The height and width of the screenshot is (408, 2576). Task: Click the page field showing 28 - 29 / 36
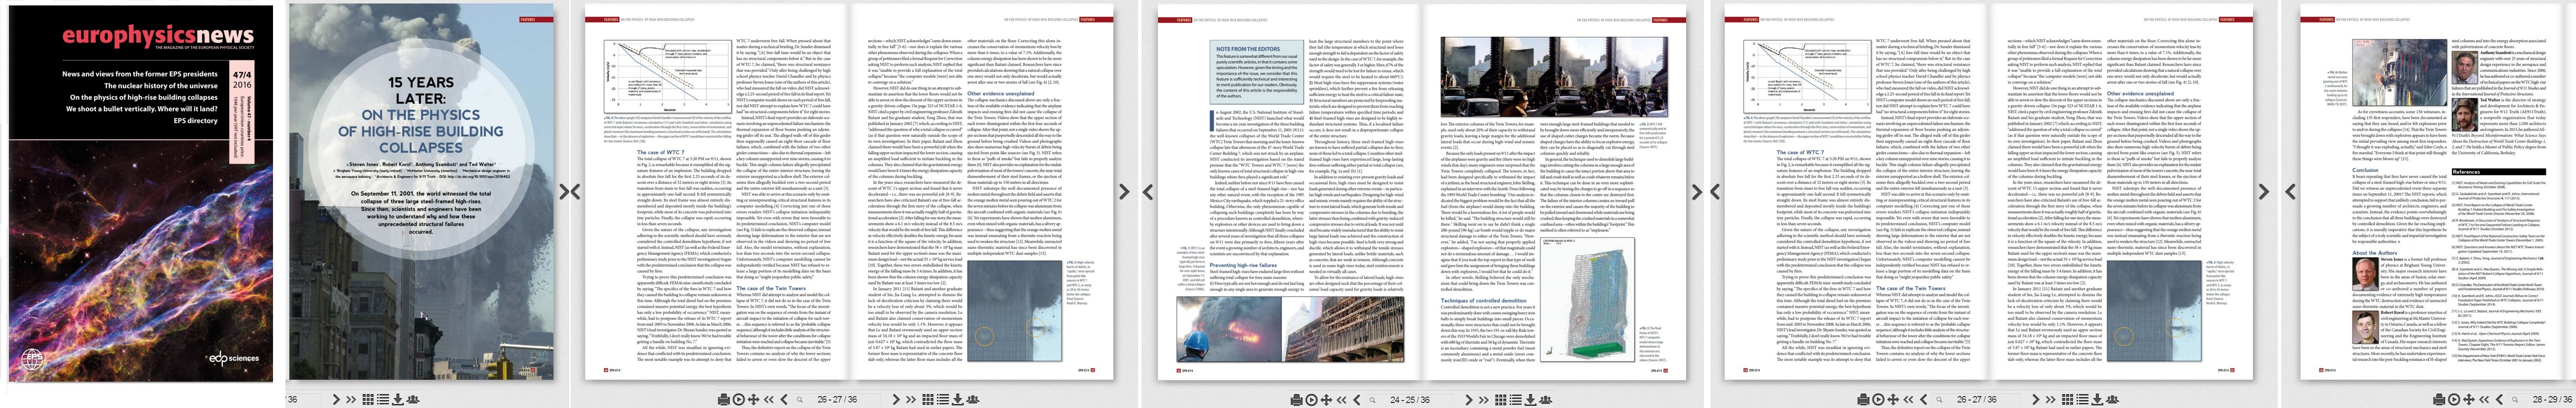2542,400
